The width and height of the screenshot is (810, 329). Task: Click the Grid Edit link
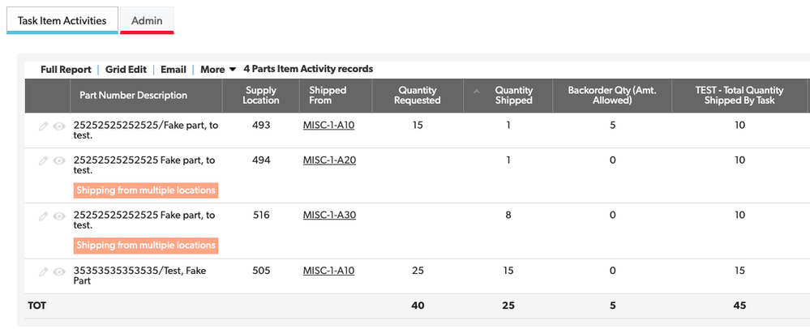(126, 69)
